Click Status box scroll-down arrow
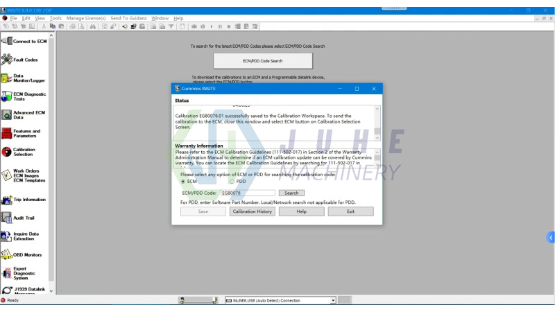555x312 pixels. (x=377, y=137)
